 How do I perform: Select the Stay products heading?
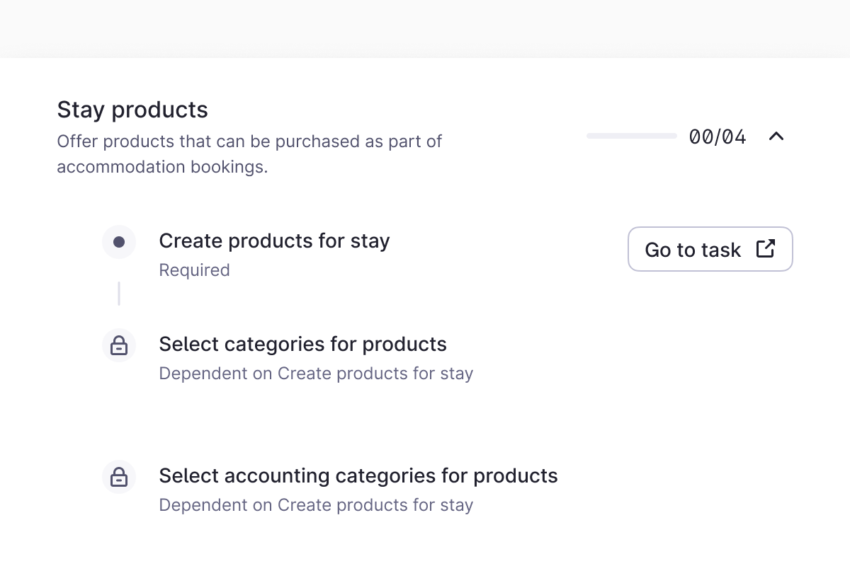click(x=132, y=110)
